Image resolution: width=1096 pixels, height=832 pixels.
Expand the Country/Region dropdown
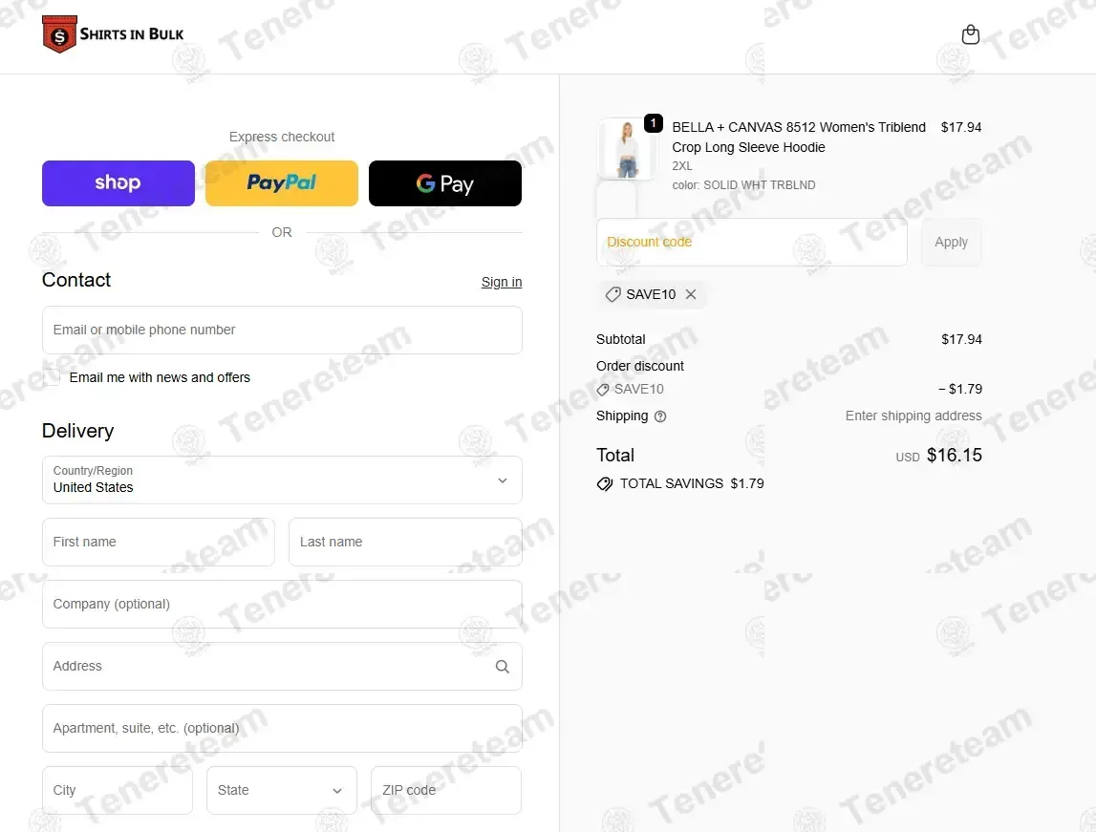click(x=282, y=480)
